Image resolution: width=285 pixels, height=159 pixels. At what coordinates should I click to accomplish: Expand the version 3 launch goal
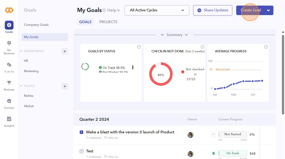pyautogui.click(x=81, y=132)
